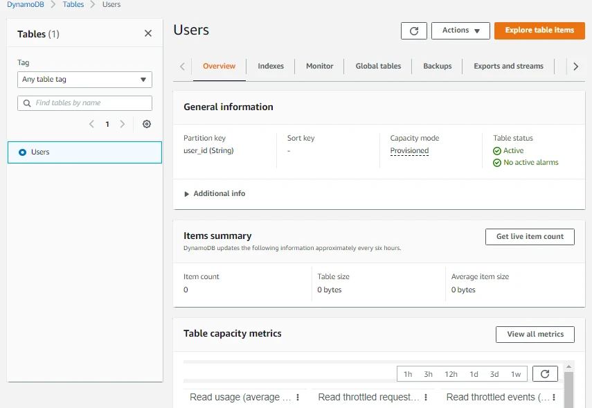Switch to the Indexes tab
Screen dimensions: 592x408
click(x=271, y=66)
